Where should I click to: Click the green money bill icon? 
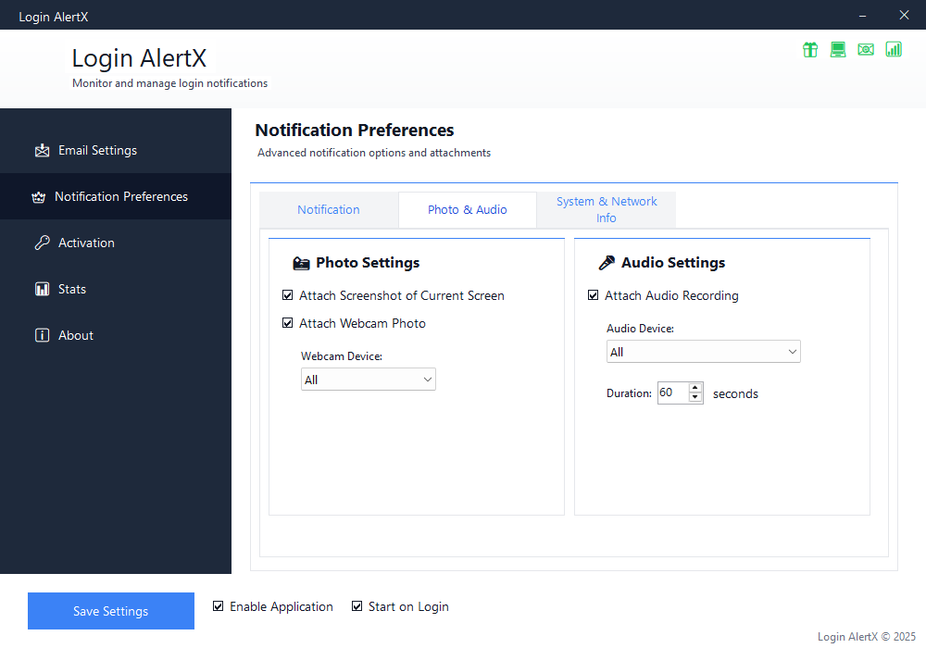click(x=866, y=50)
